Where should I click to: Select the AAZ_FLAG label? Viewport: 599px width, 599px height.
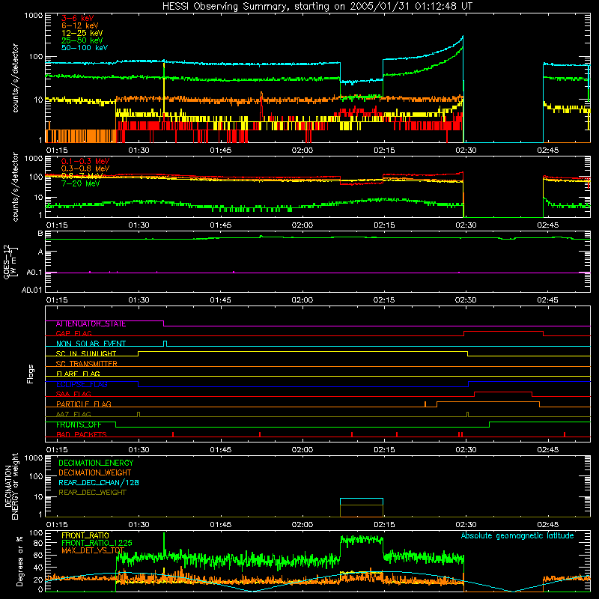pos(73,415)
